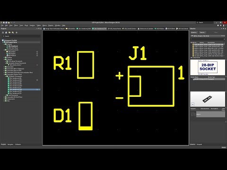Switch to Extensions & Updates tab
This screenshot has width=227, height=170.
click(145, 29)
